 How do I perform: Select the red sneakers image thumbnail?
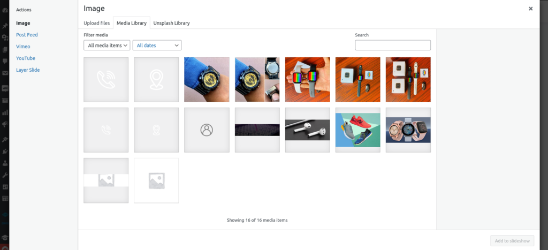point(358,130)
